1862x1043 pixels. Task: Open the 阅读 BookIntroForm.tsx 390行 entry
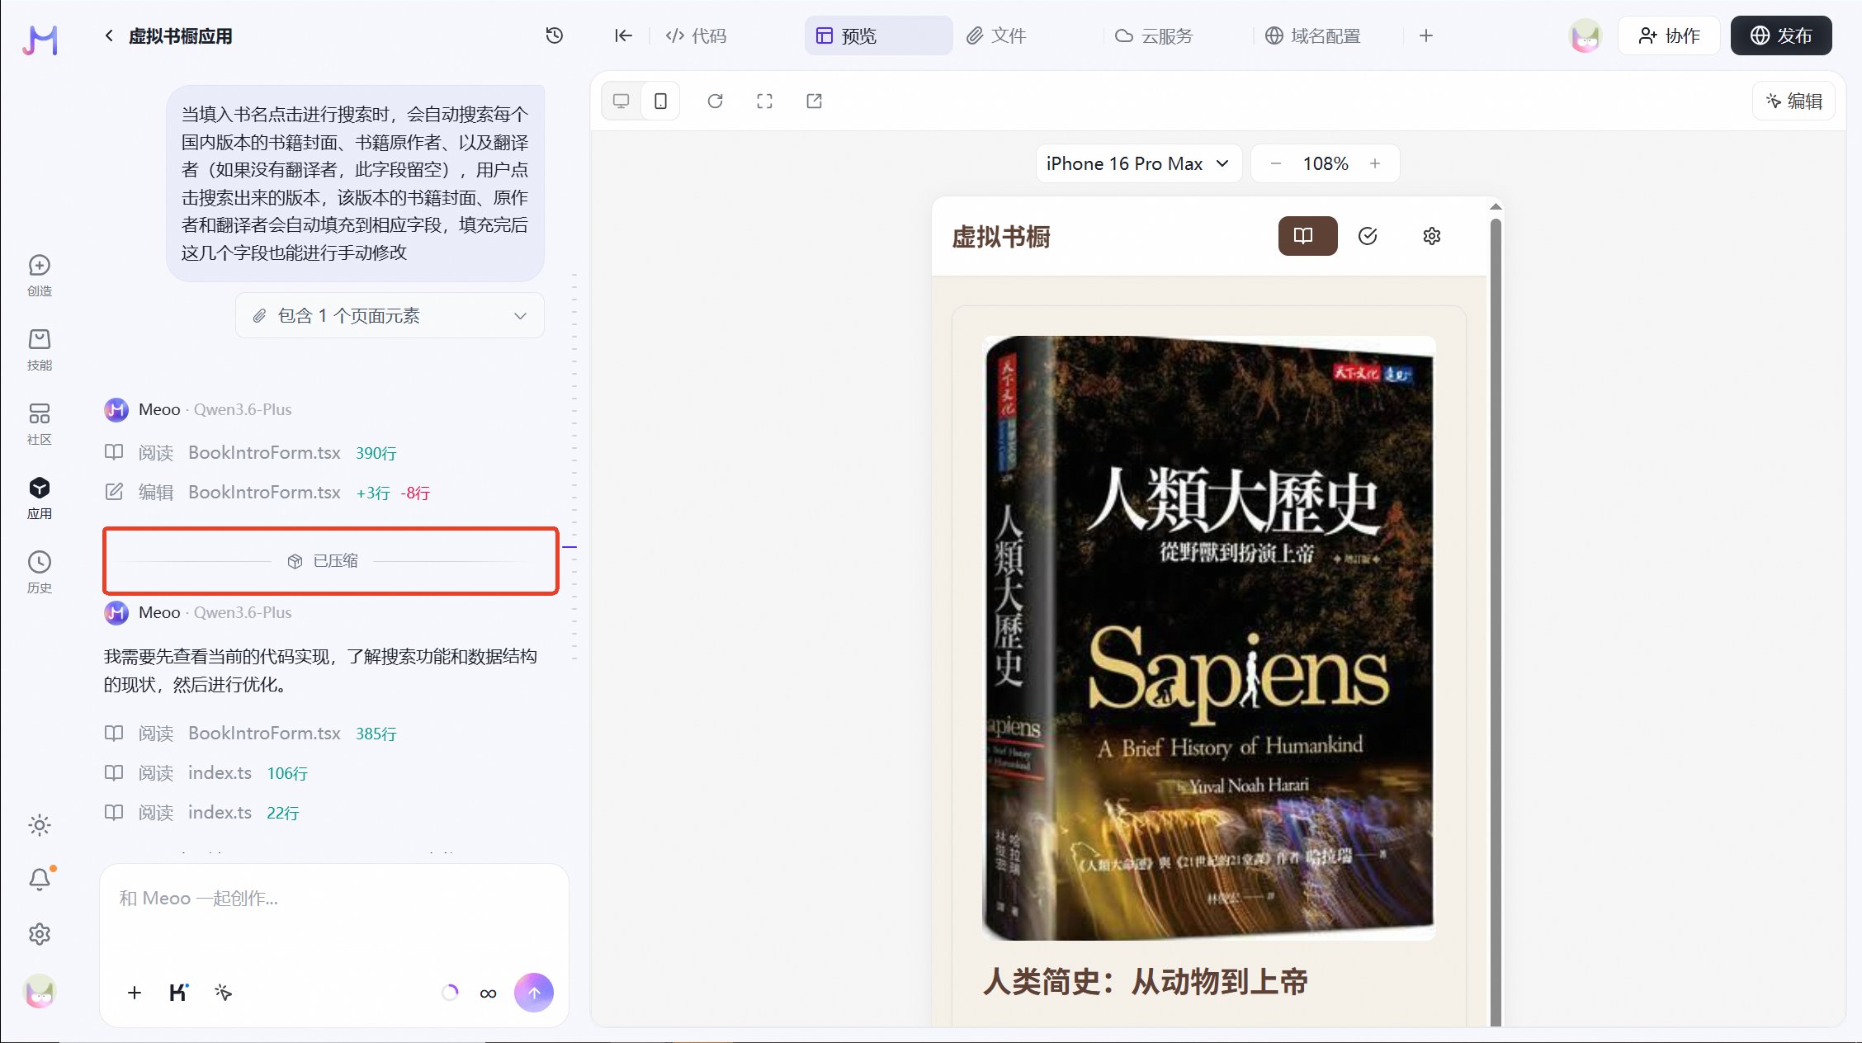(251, 453)
